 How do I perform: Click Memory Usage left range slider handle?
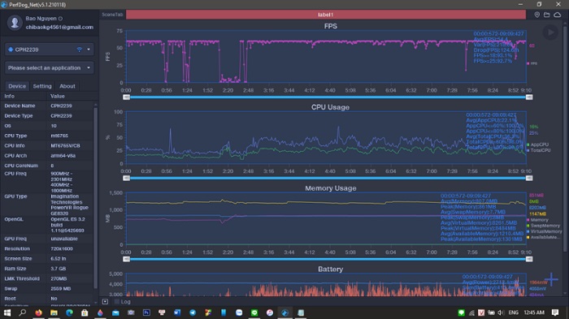coord(126,259)
